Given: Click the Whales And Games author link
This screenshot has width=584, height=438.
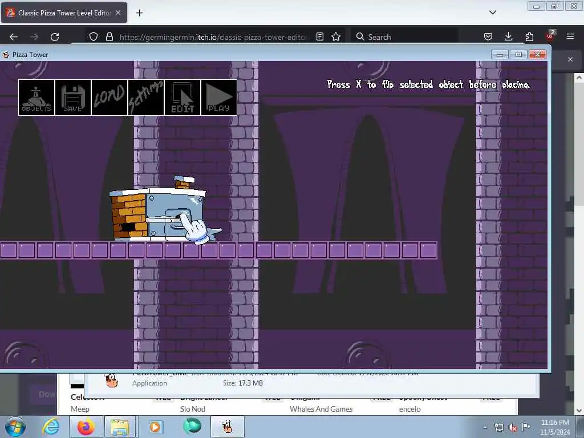Looking at the screenshot, I should [x=321, y=409].
